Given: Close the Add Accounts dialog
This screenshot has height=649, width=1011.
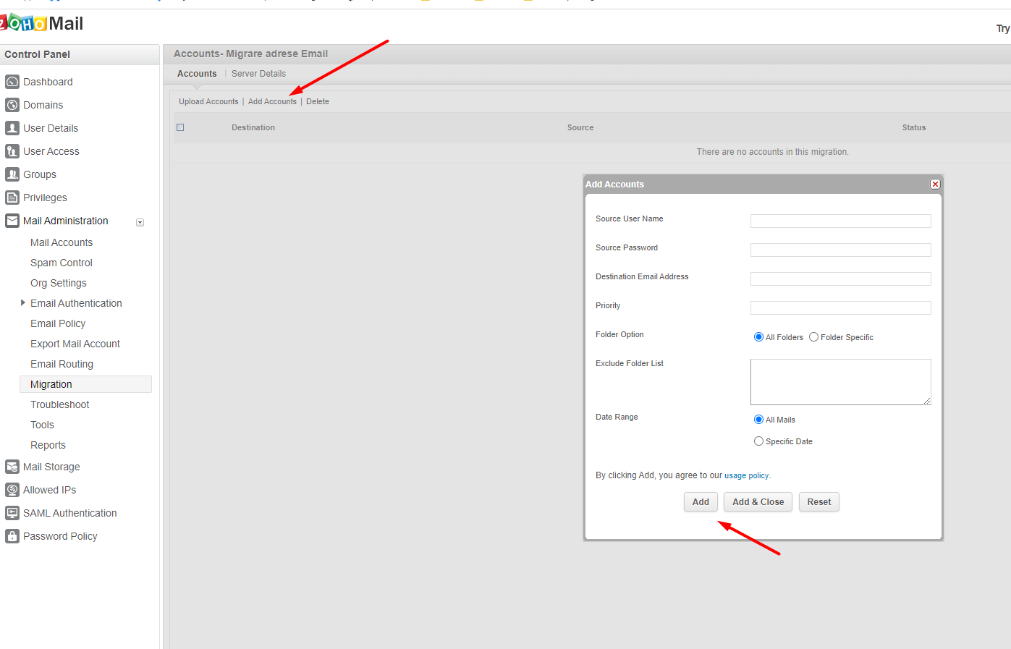Looking at the screenshot, I should coord(935,184).
